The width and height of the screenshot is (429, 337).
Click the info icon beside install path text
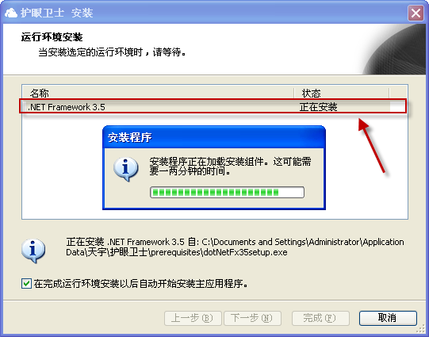click(x=33, y=251)
